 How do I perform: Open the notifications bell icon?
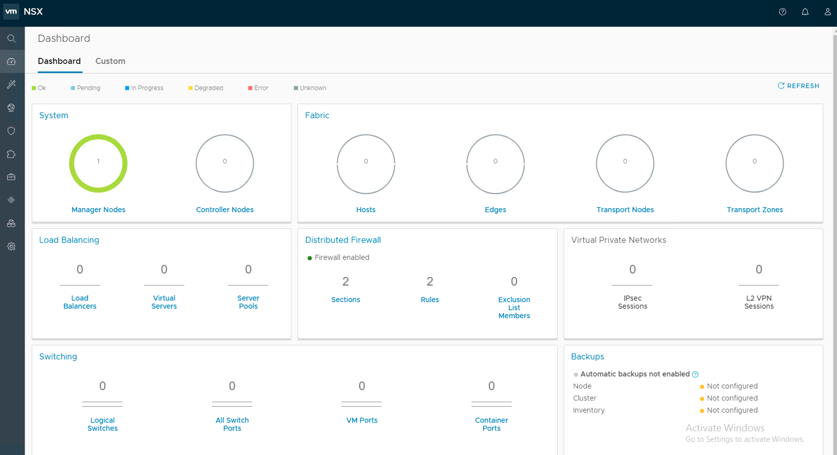coord(805,12)
